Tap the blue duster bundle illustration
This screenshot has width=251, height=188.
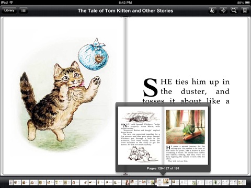[x=93, y=54]
